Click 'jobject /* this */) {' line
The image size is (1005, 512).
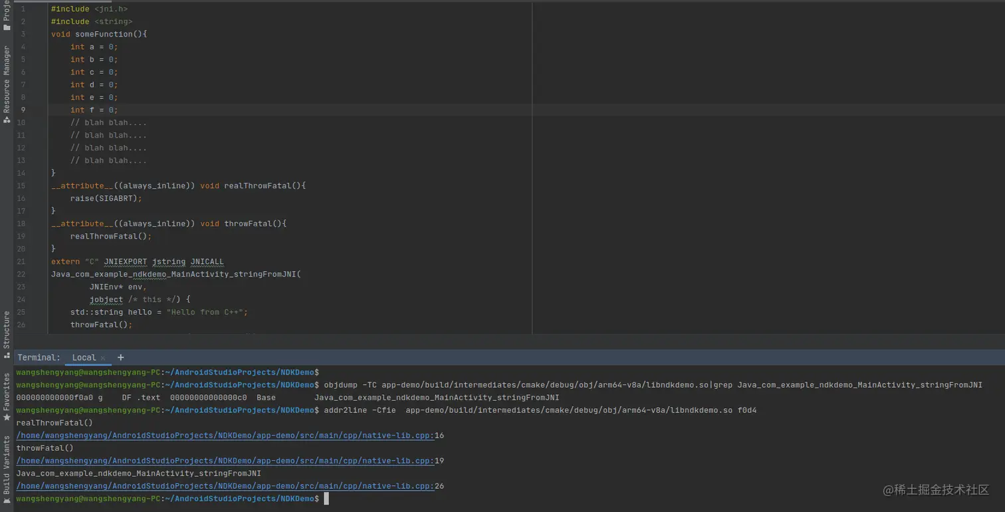(140, 300)
